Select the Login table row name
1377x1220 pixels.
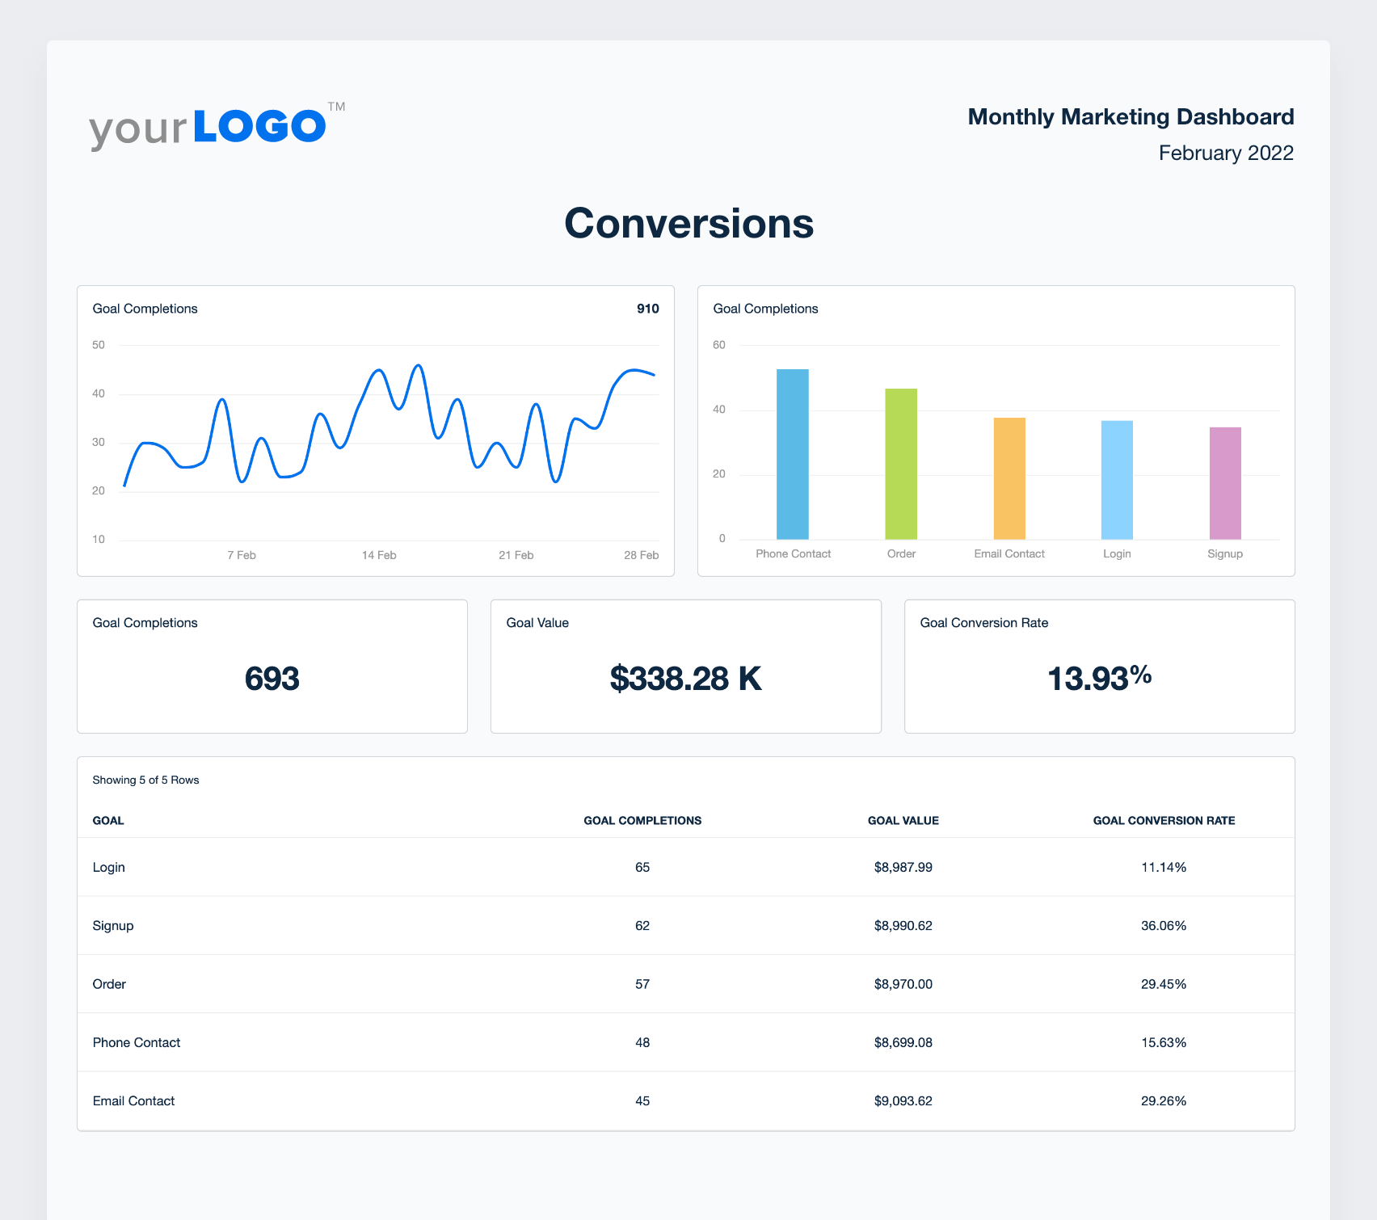click(109, 868)
